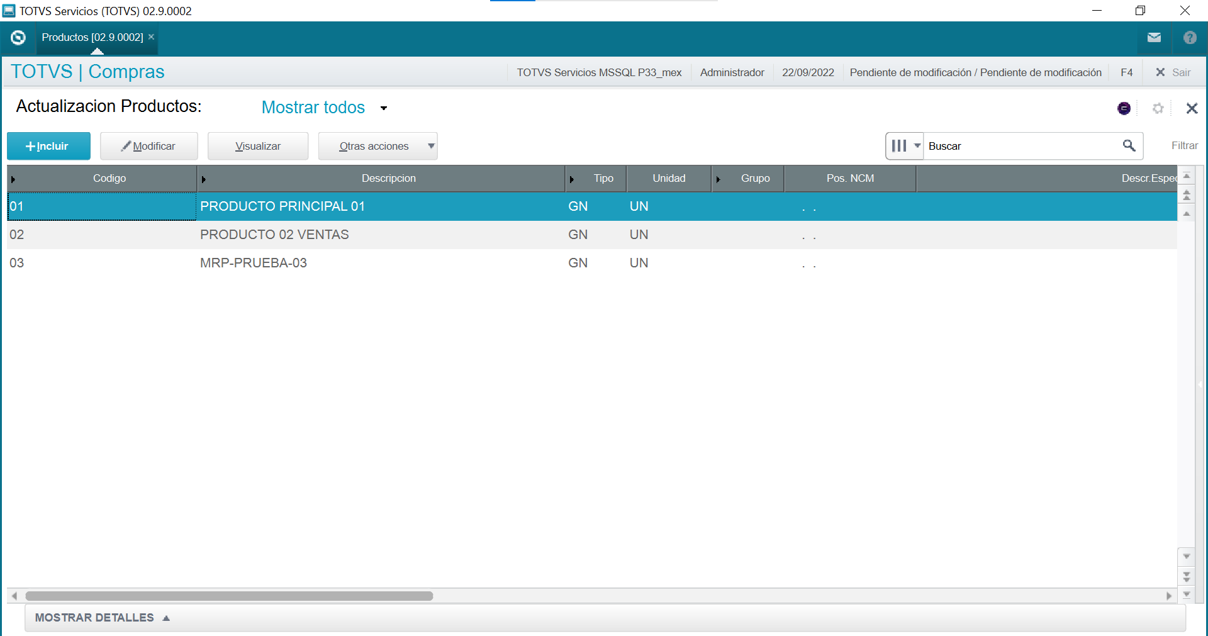1208x636 pixels.
Task: Close the Actualizacion Productos browse panel
Action: (1192, 108)
